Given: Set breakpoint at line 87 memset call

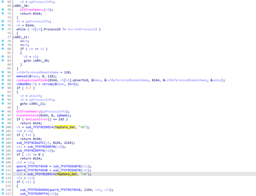Looking at the screenshot, I should point(3,76).
